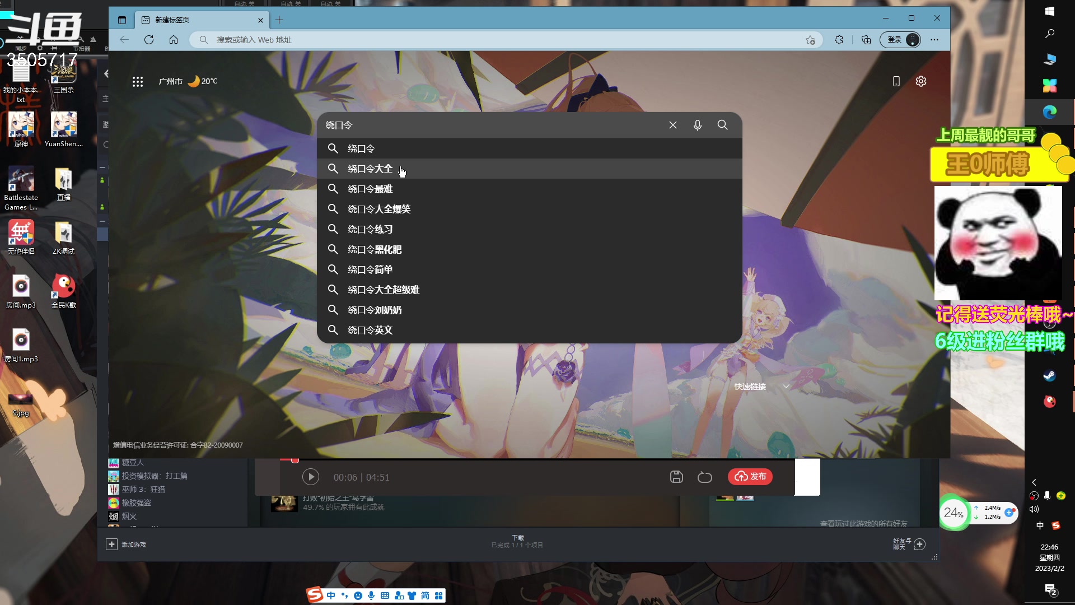Expand the 快速链接 chevron

(x=786, y=387)
